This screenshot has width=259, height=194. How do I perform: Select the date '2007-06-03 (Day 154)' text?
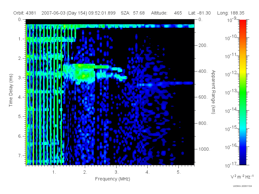(x=64, y=13)
